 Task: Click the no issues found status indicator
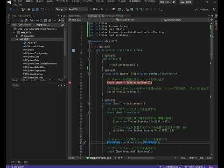point(99,158)
